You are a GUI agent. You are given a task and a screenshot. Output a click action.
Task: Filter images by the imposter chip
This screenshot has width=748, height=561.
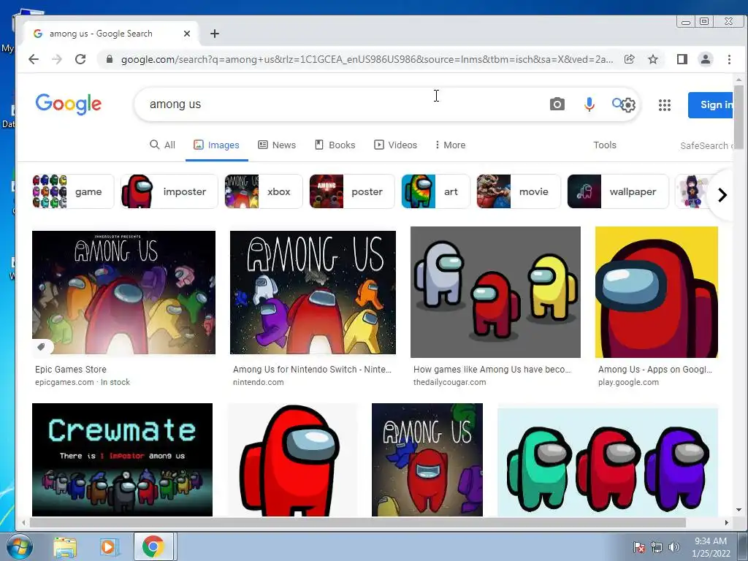169,191
